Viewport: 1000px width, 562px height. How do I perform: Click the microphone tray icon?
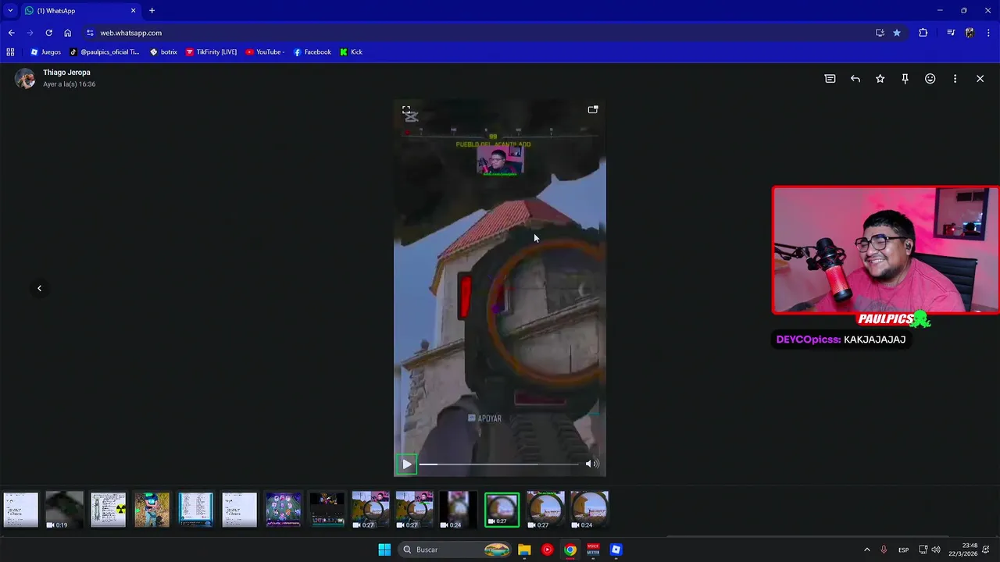pyautogui.click(x=884, y=550)
